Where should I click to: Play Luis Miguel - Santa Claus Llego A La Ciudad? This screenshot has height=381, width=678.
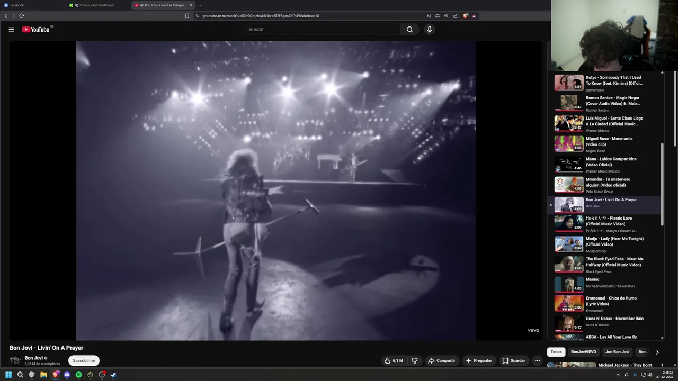604,123
